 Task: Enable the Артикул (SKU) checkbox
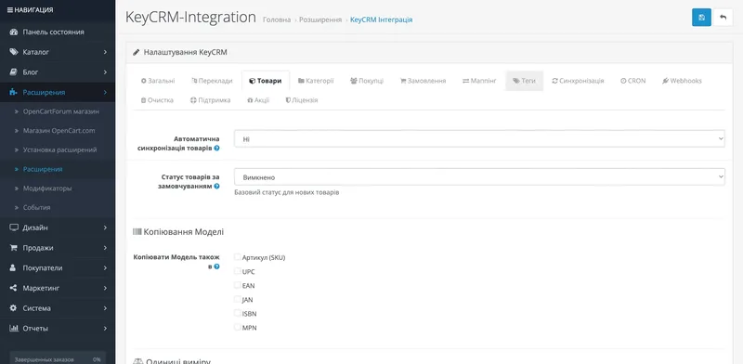(238, 257)
